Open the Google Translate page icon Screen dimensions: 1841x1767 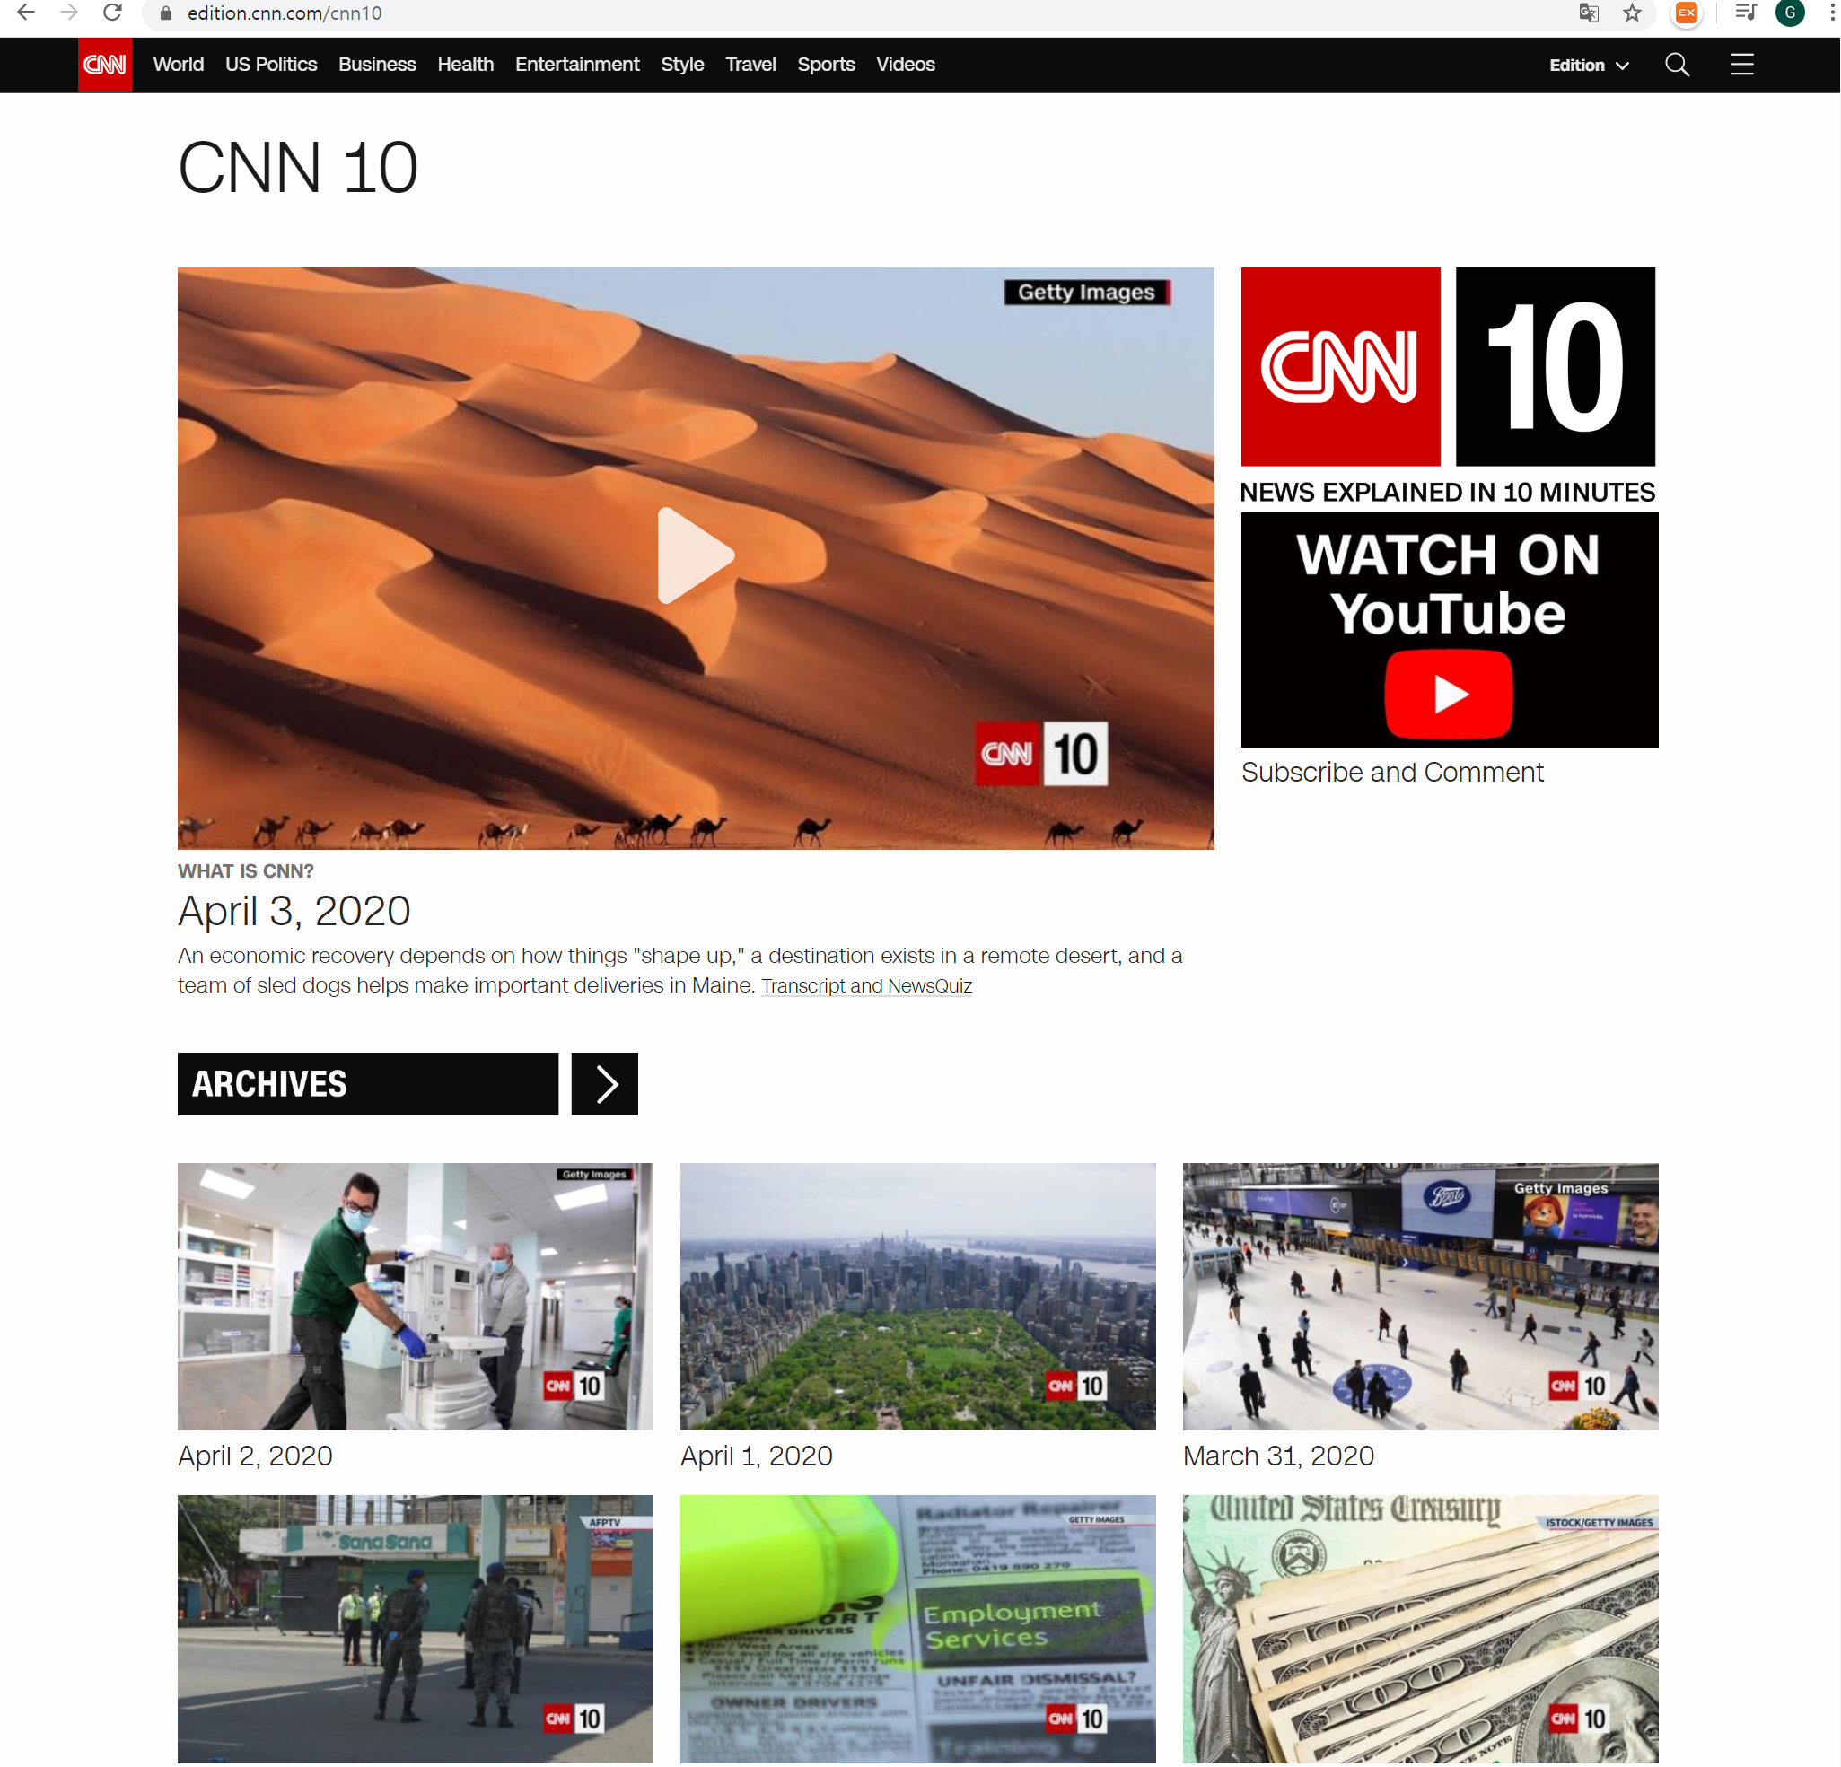tap(1590, 13)
